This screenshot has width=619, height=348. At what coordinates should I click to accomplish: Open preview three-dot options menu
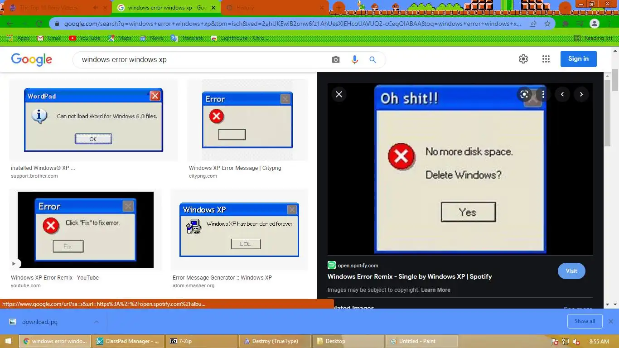point(543,94)
